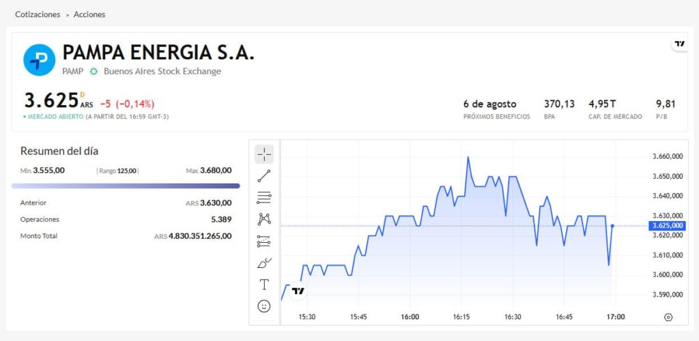Click the 6 de agosto earnings date
The height and width of the screenshot is (341, 699).
point(489,104)
